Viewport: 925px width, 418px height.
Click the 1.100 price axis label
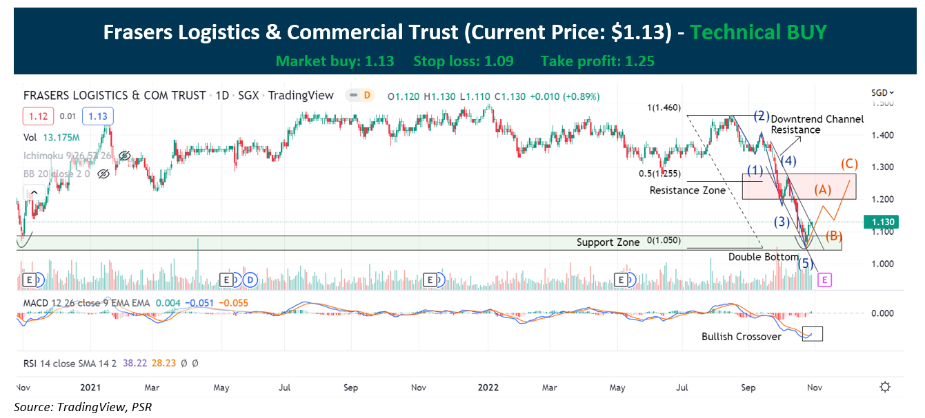click(x=882, y=231)
